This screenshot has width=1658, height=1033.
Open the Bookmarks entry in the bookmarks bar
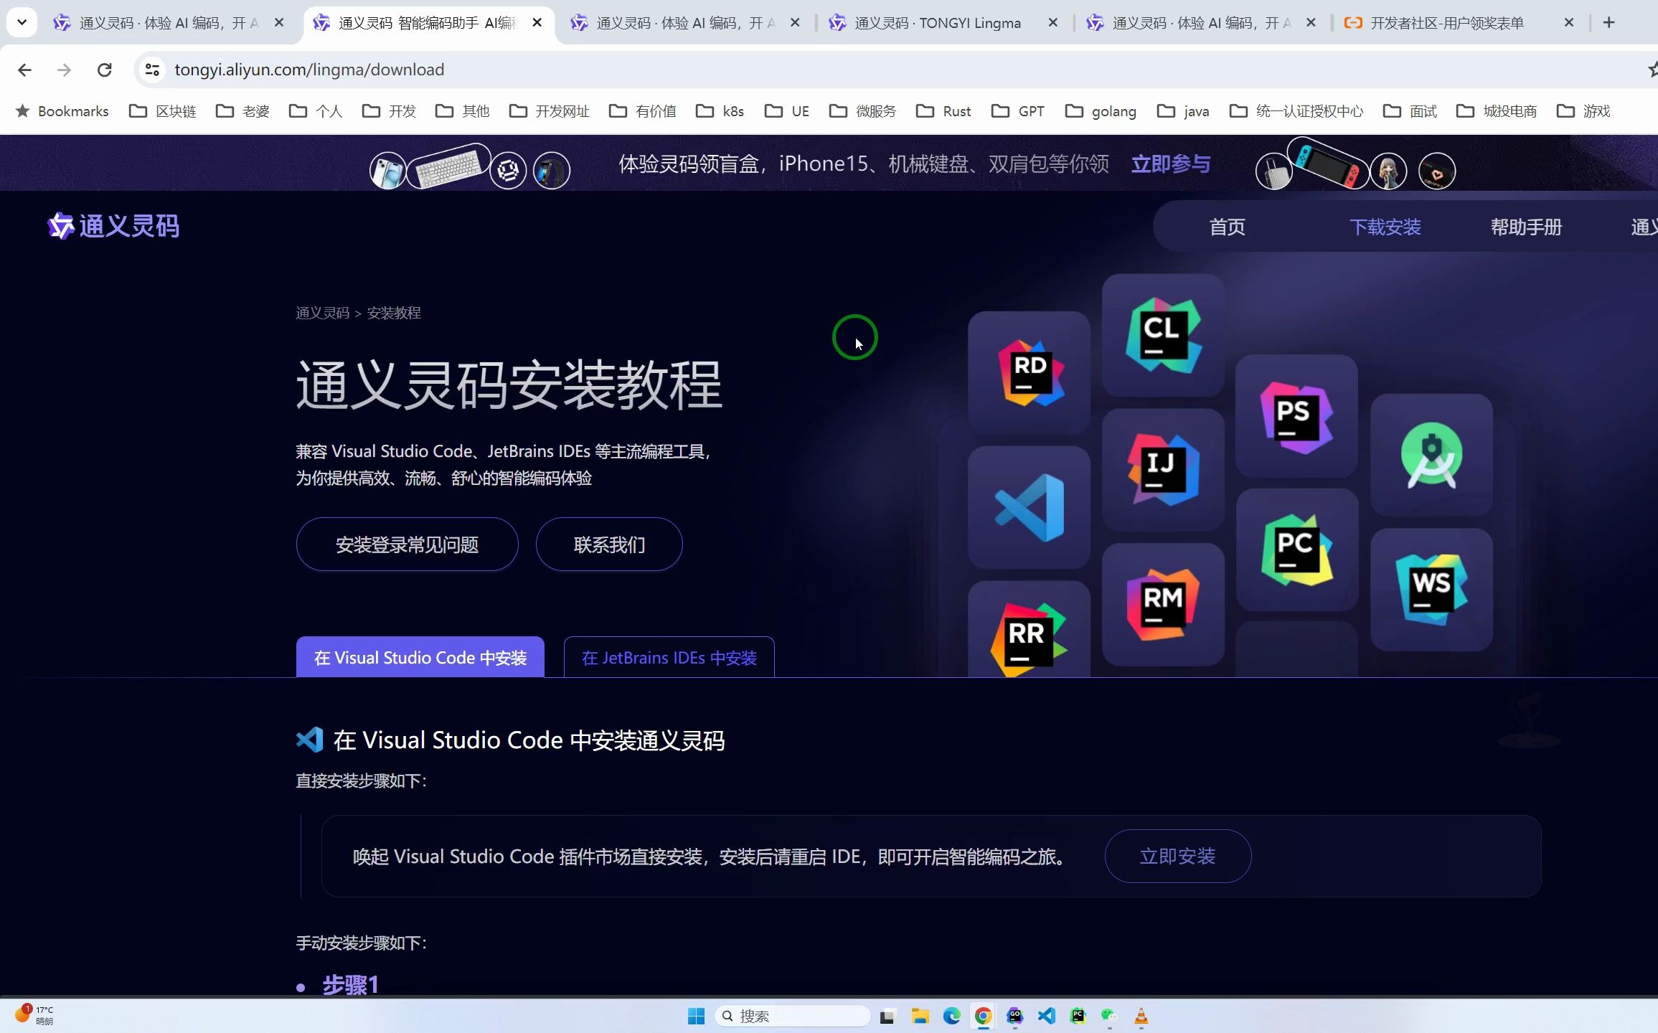(62, 111)
